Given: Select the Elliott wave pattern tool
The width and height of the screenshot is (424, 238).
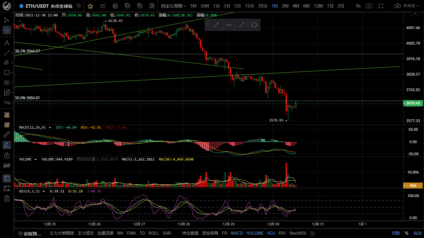Looking at the screenshot, I should tap(7, 102).
